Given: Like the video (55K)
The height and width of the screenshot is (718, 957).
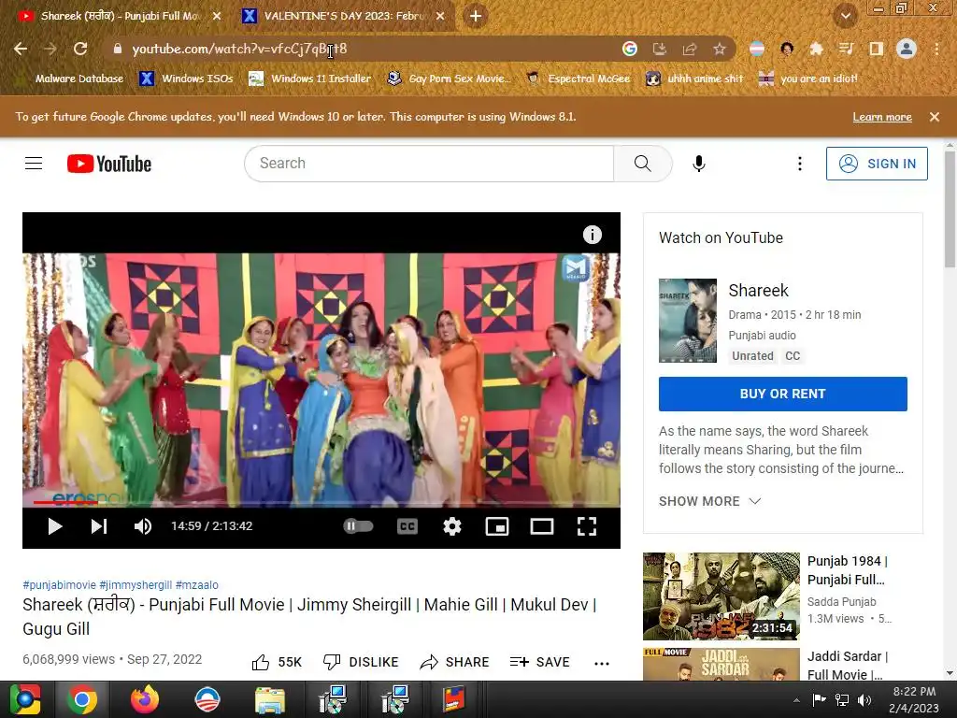Looking at the screenshot, I should click(277, 663).
